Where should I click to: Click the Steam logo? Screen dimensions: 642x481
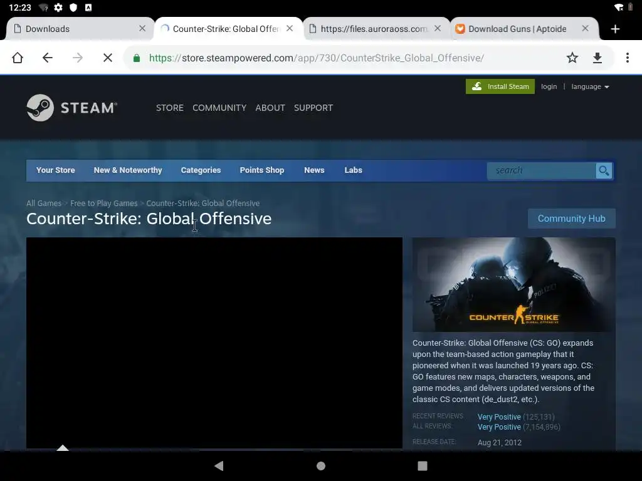tap(72, 108)
